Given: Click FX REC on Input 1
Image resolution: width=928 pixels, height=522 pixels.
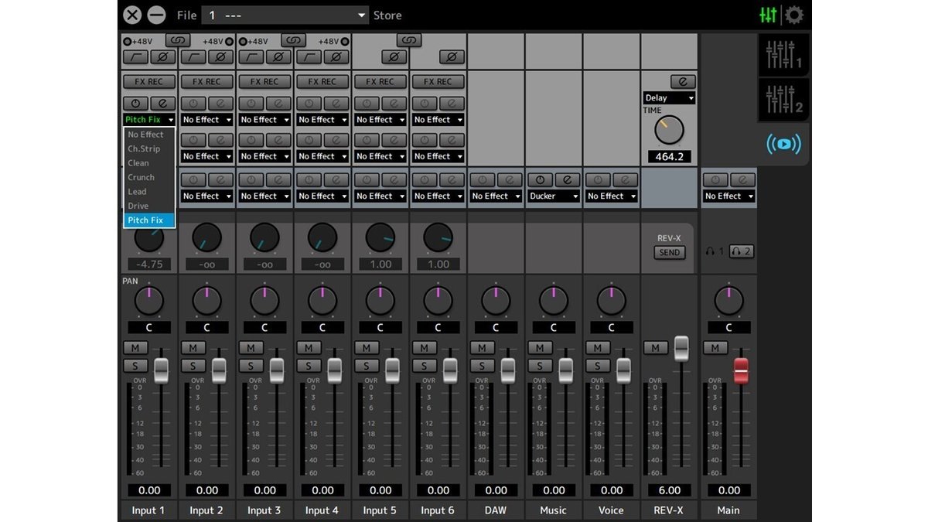Looking at the screenshot, I should [149, 81].
